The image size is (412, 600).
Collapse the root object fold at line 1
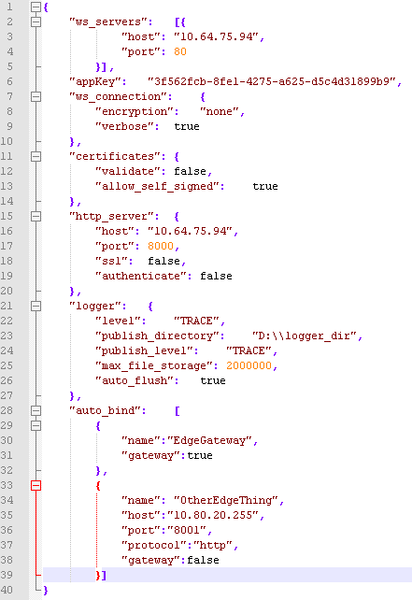click(36, 7)
